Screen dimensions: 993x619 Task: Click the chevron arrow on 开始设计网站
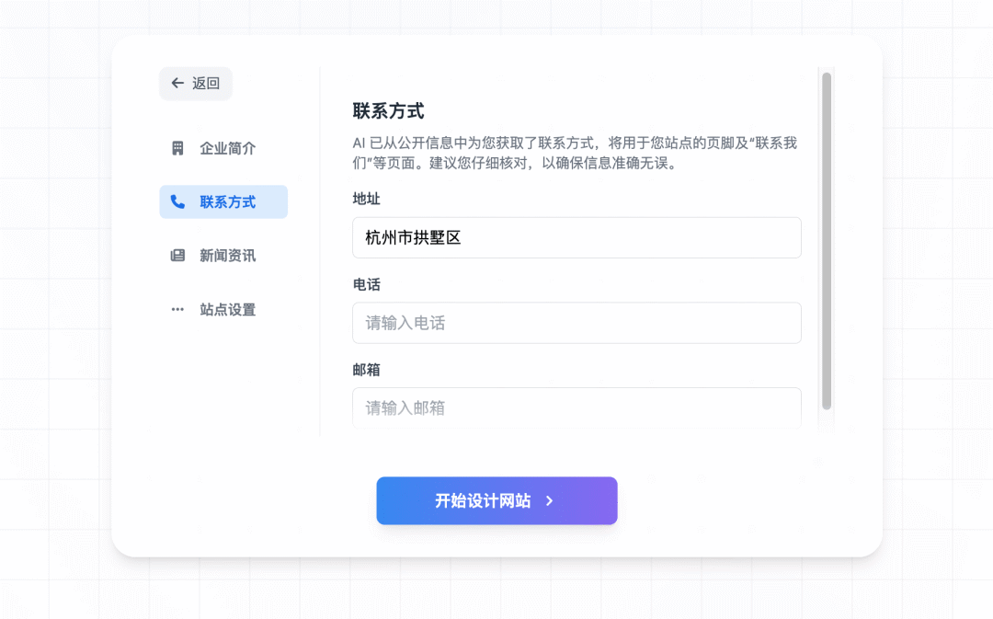(549, 501)
